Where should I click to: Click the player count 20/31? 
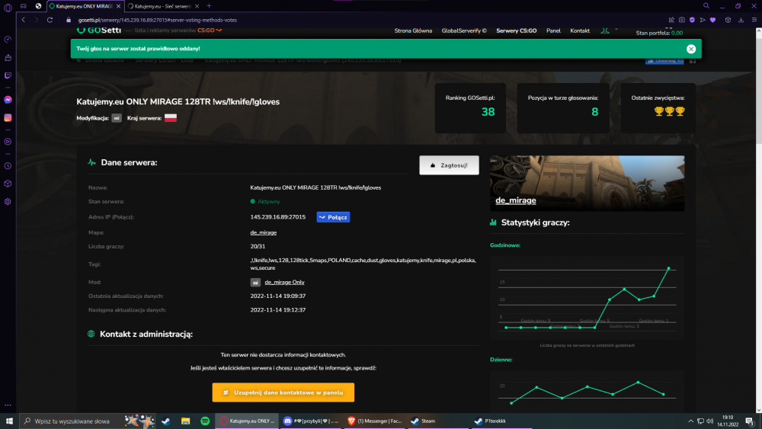click(258, 246)
